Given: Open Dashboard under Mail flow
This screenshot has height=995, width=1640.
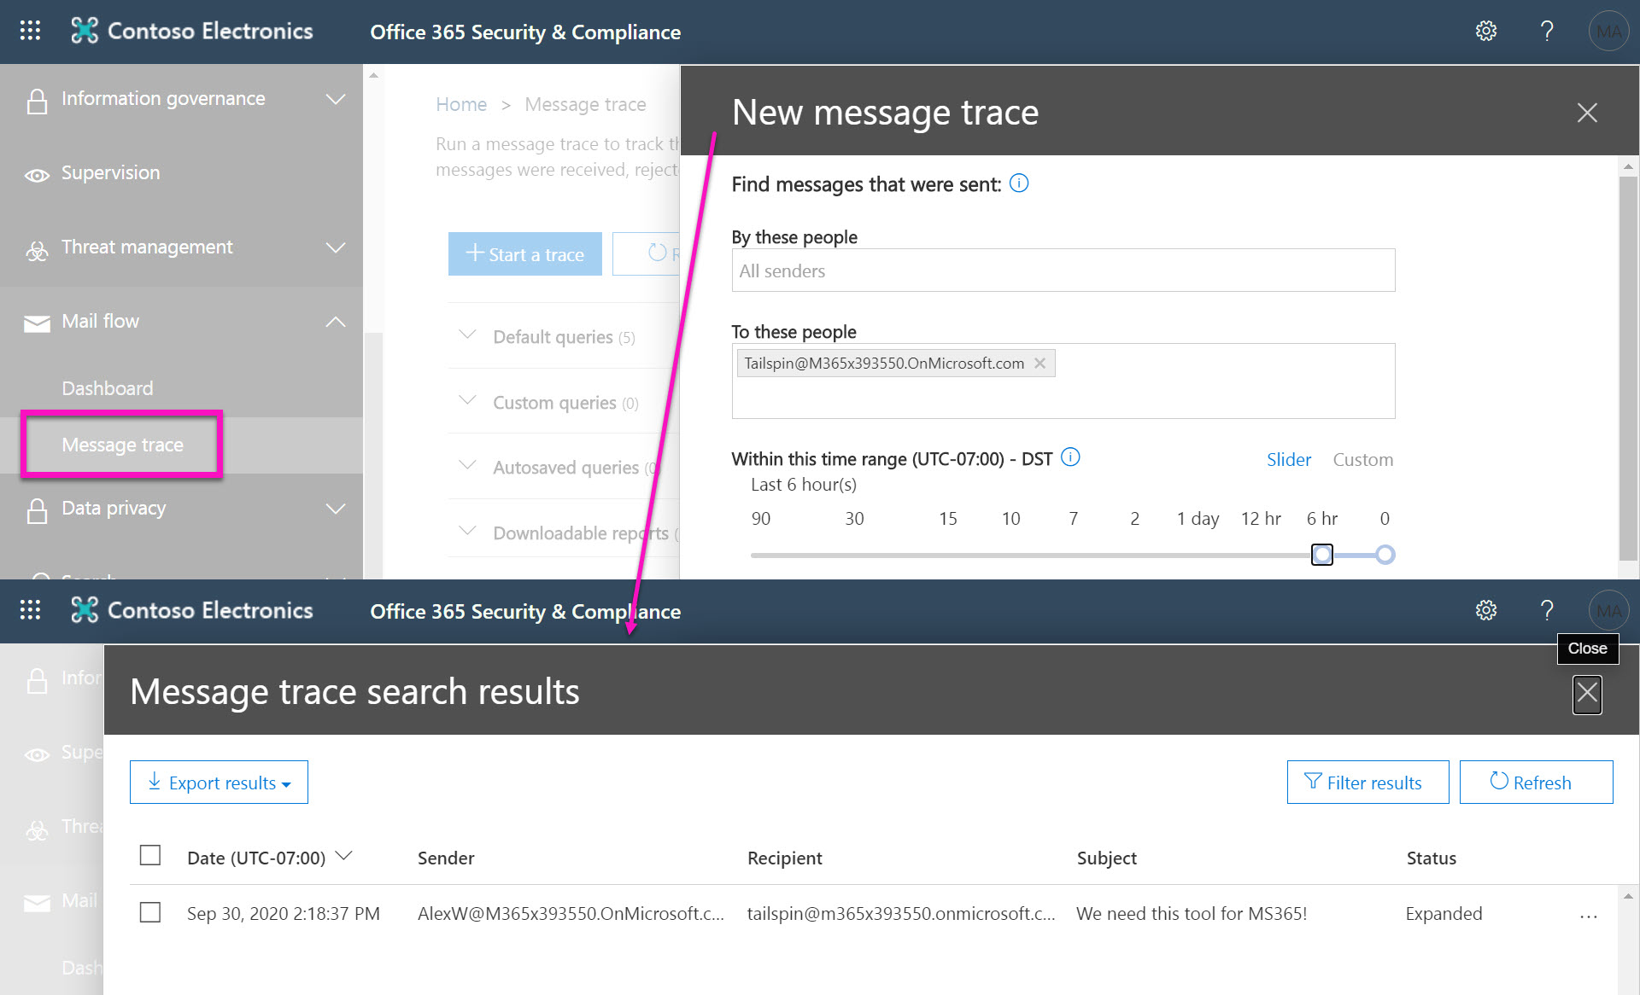Looking at the screenshot, I should [108, 388].
